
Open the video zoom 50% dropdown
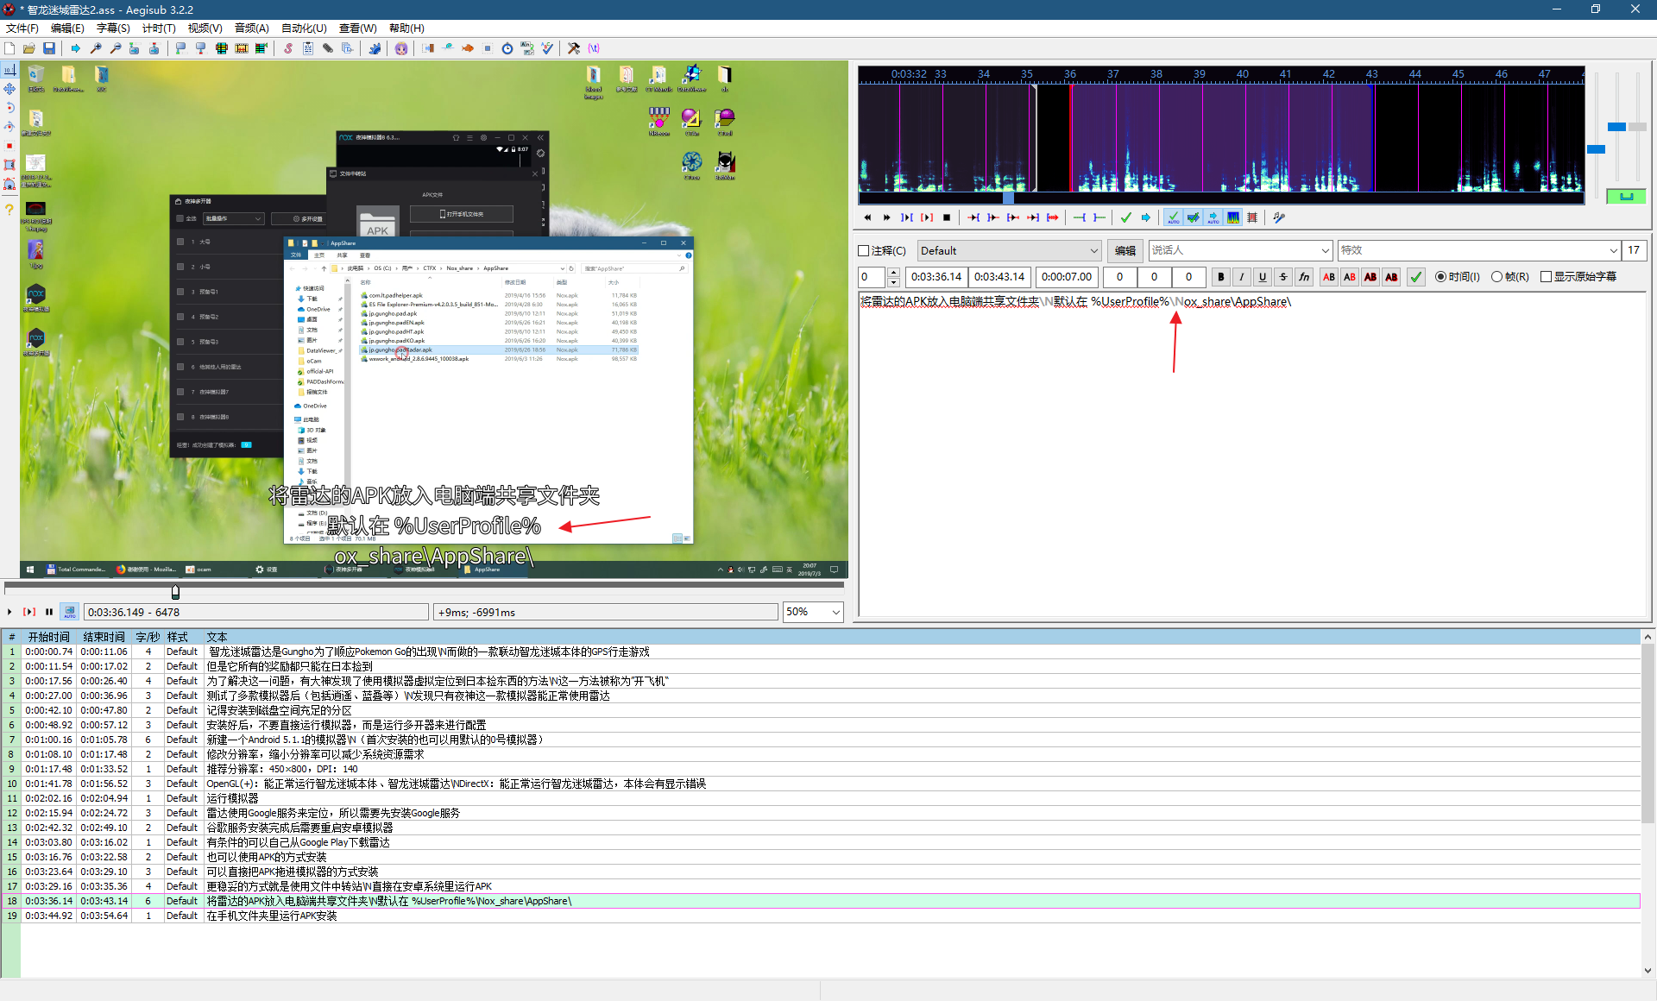pos(834,611)
